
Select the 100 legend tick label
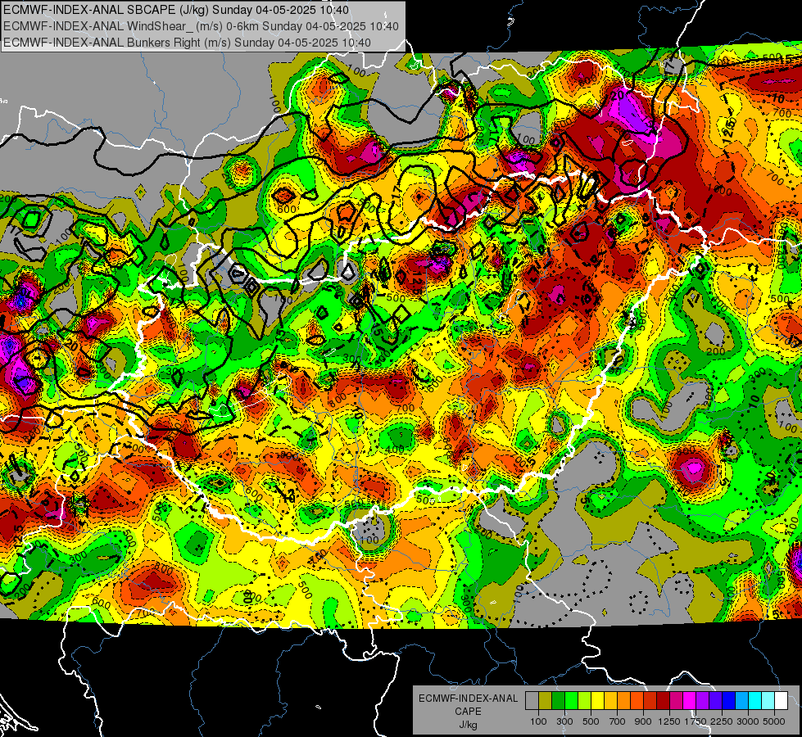538,721
